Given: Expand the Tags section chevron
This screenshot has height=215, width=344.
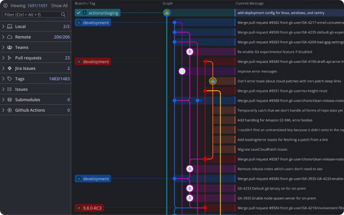Looking at the screenshot, I should click(3, 79).
